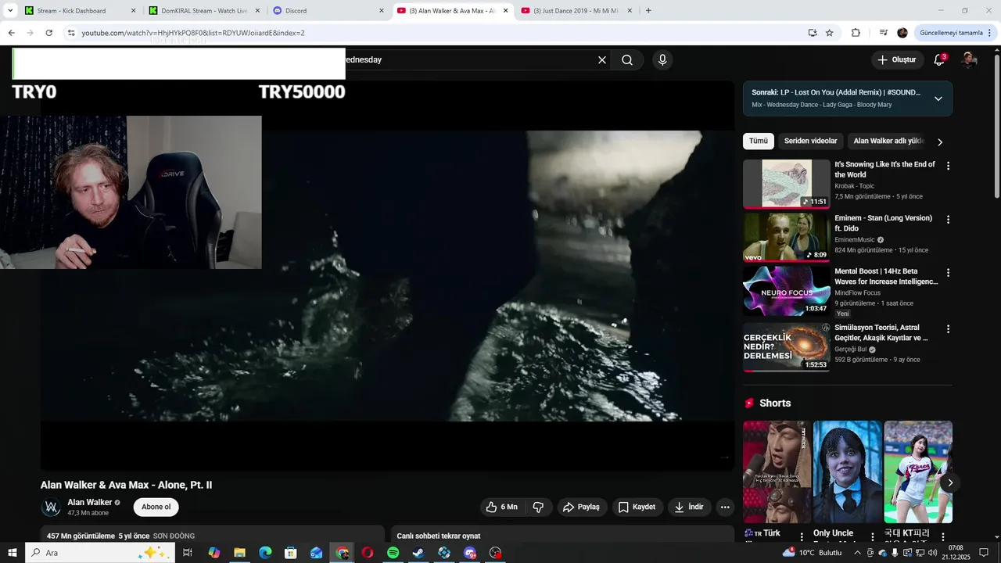Open Windows Start menu
This screenshot has height=563, width=1001.
pyautogui.click(x=12, y=553)
